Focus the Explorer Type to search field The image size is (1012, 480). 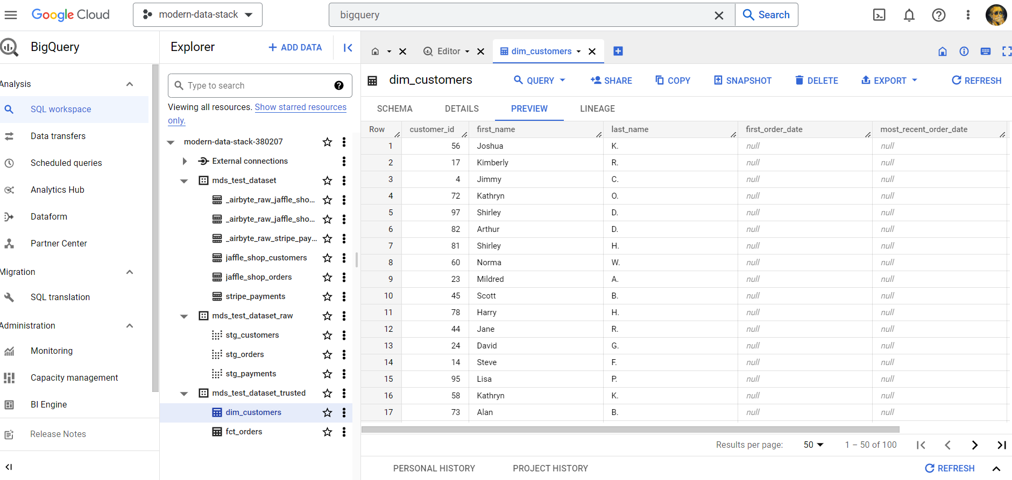(260, 85)
